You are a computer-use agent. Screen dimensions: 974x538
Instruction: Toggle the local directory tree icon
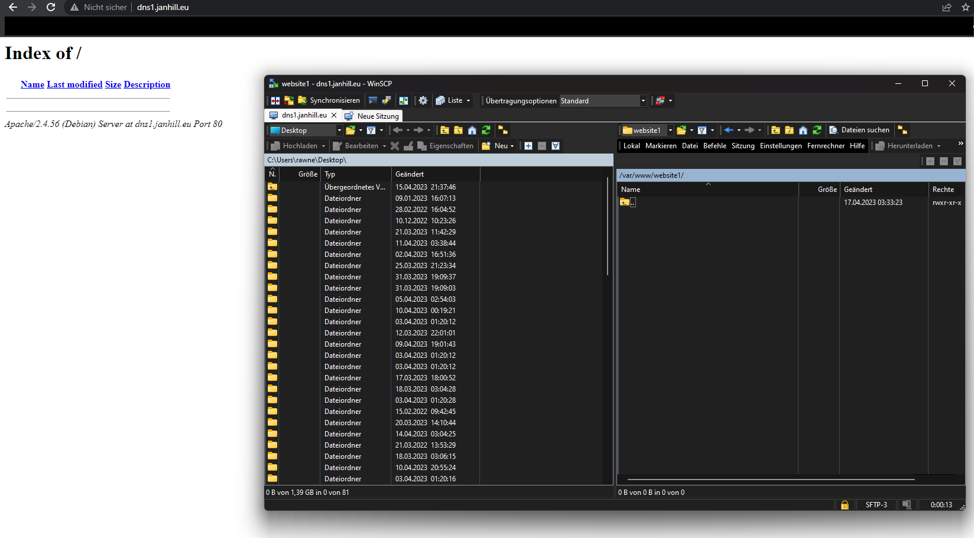[503, 130]
